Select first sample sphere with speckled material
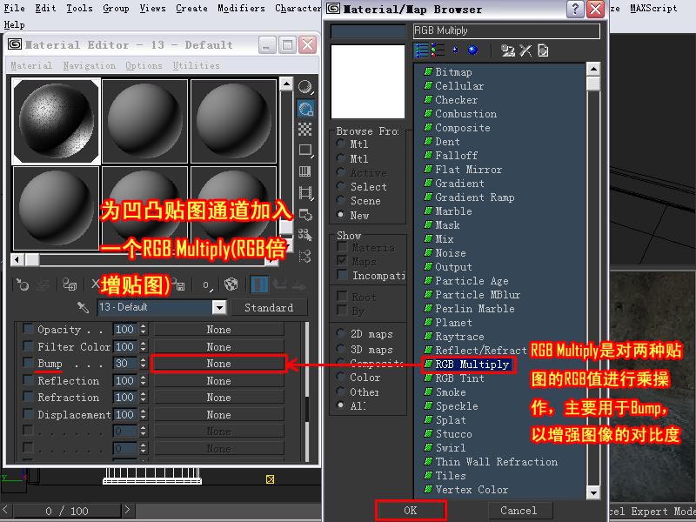 coord(56,121)
